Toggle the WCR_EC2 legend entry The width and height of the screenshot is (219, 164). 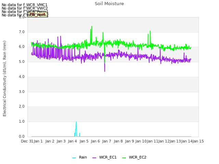(134, 158)
